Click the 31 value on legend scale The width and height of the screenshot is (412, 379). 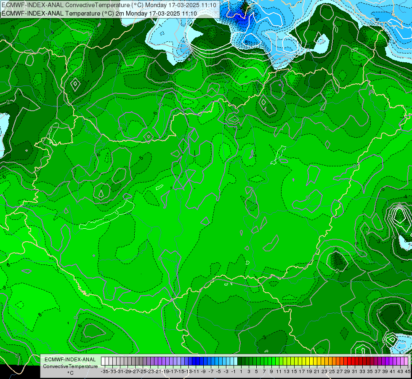[354, 371]
